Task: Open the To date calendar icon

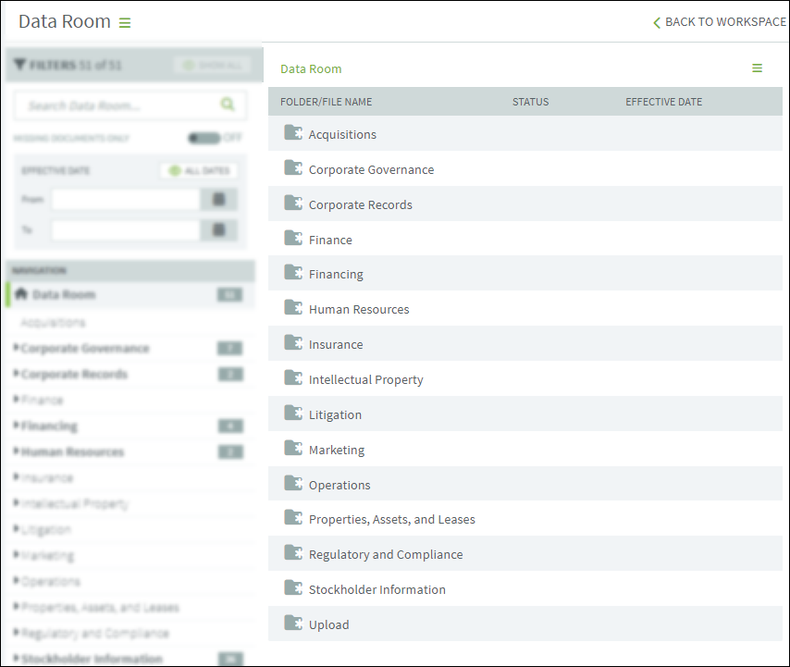Action: [x=218, y=230]
